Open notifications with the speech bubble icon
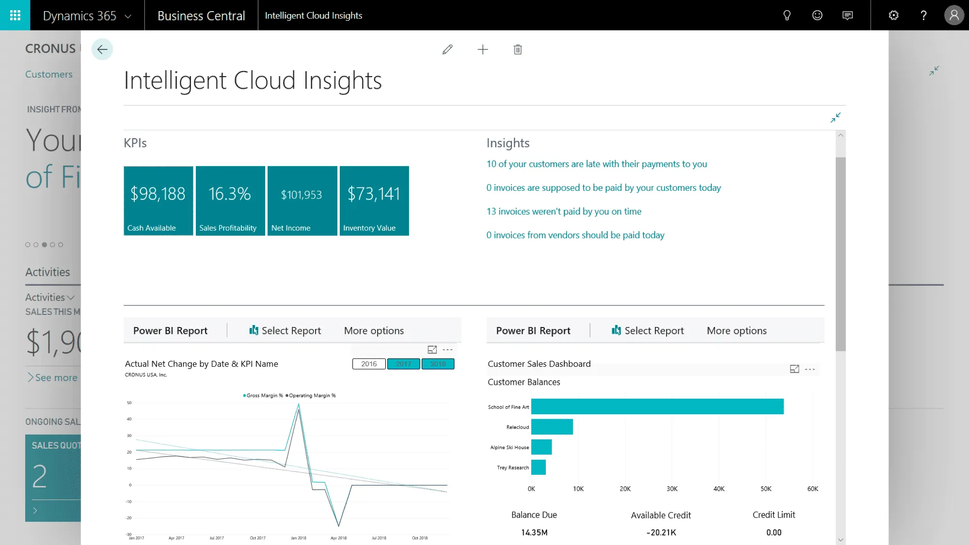Viewport: 969px width, 545px height. coord(847,15)
